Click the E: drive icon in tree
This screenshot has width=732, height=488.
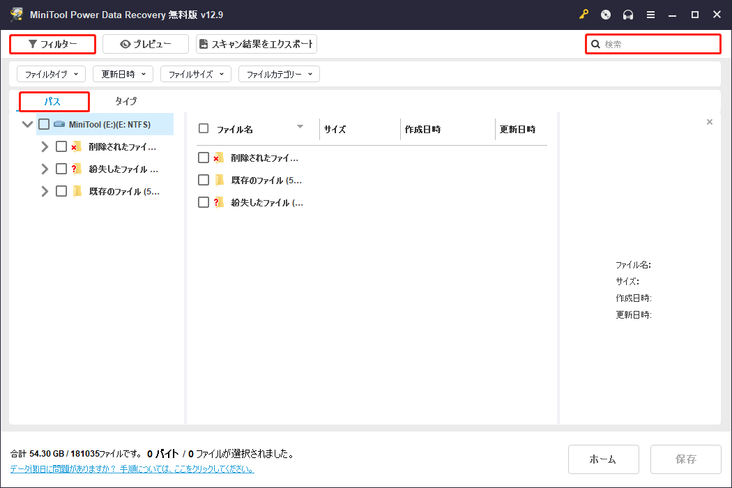pyautogui.click(x=59, y=124)
